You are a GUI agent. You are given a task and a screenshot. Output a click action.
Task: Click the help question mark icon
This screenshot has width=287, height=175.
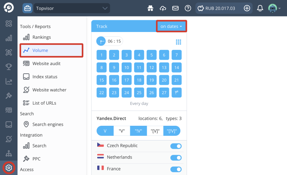point(188,8)
